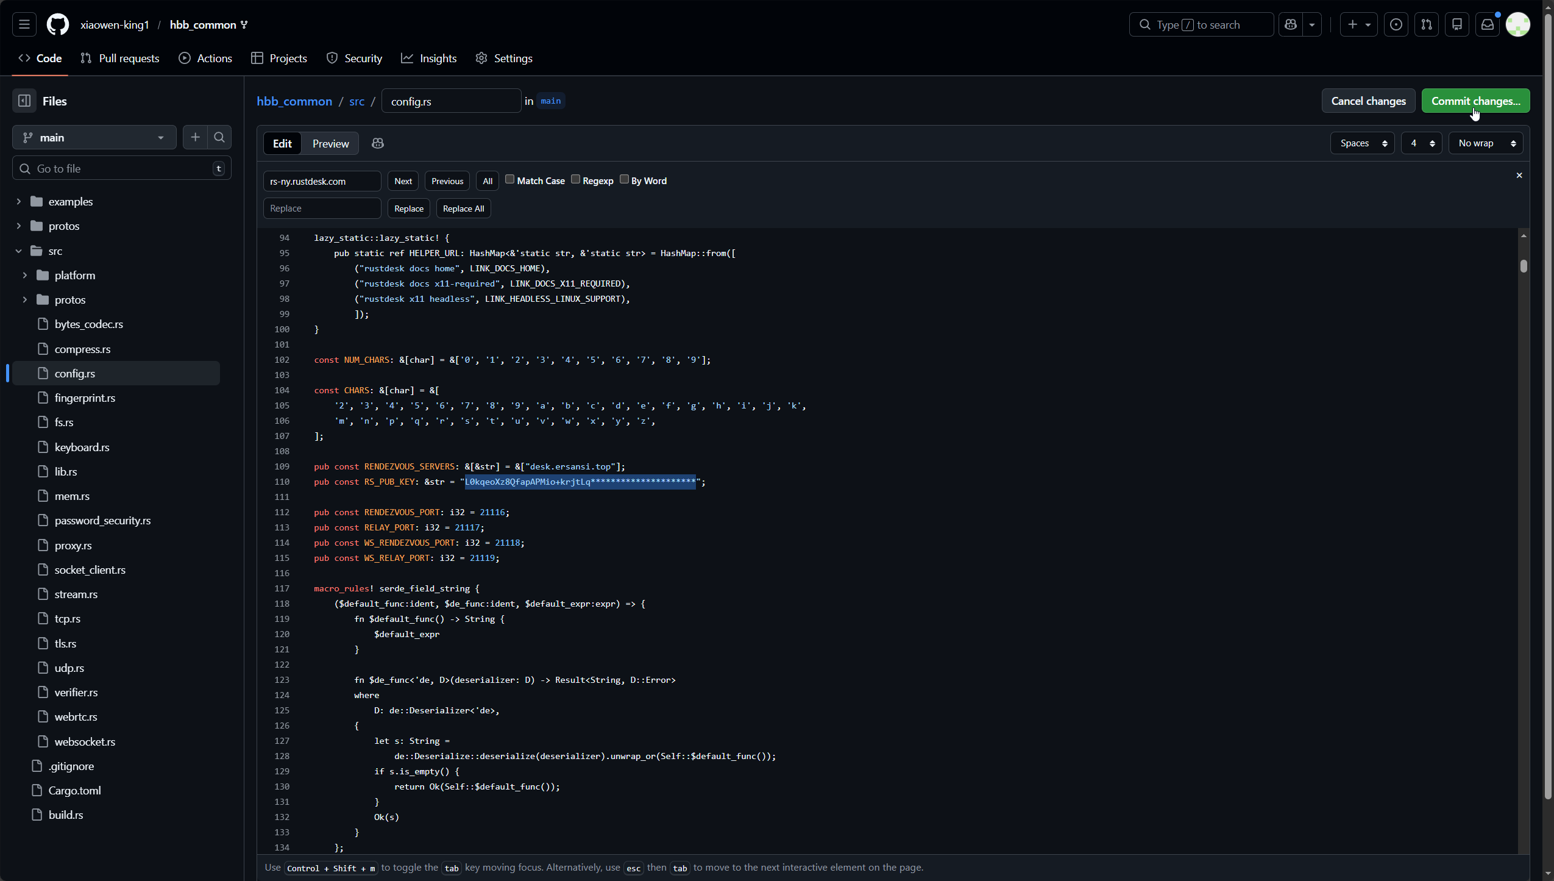This screenshot has width=1554, height=881.
Task: Expand the examples folder
Action: point(19,202)
